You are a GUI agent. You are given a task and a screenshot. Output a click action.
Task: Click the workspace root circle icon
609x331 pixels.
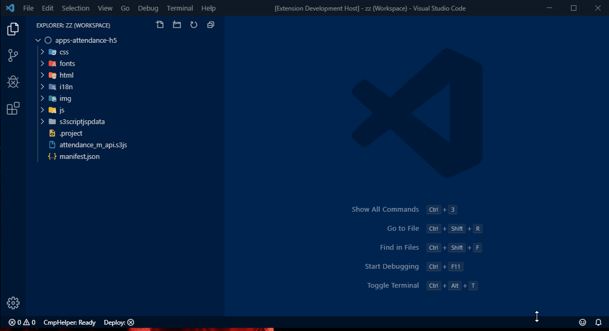(x=48, y=40)
